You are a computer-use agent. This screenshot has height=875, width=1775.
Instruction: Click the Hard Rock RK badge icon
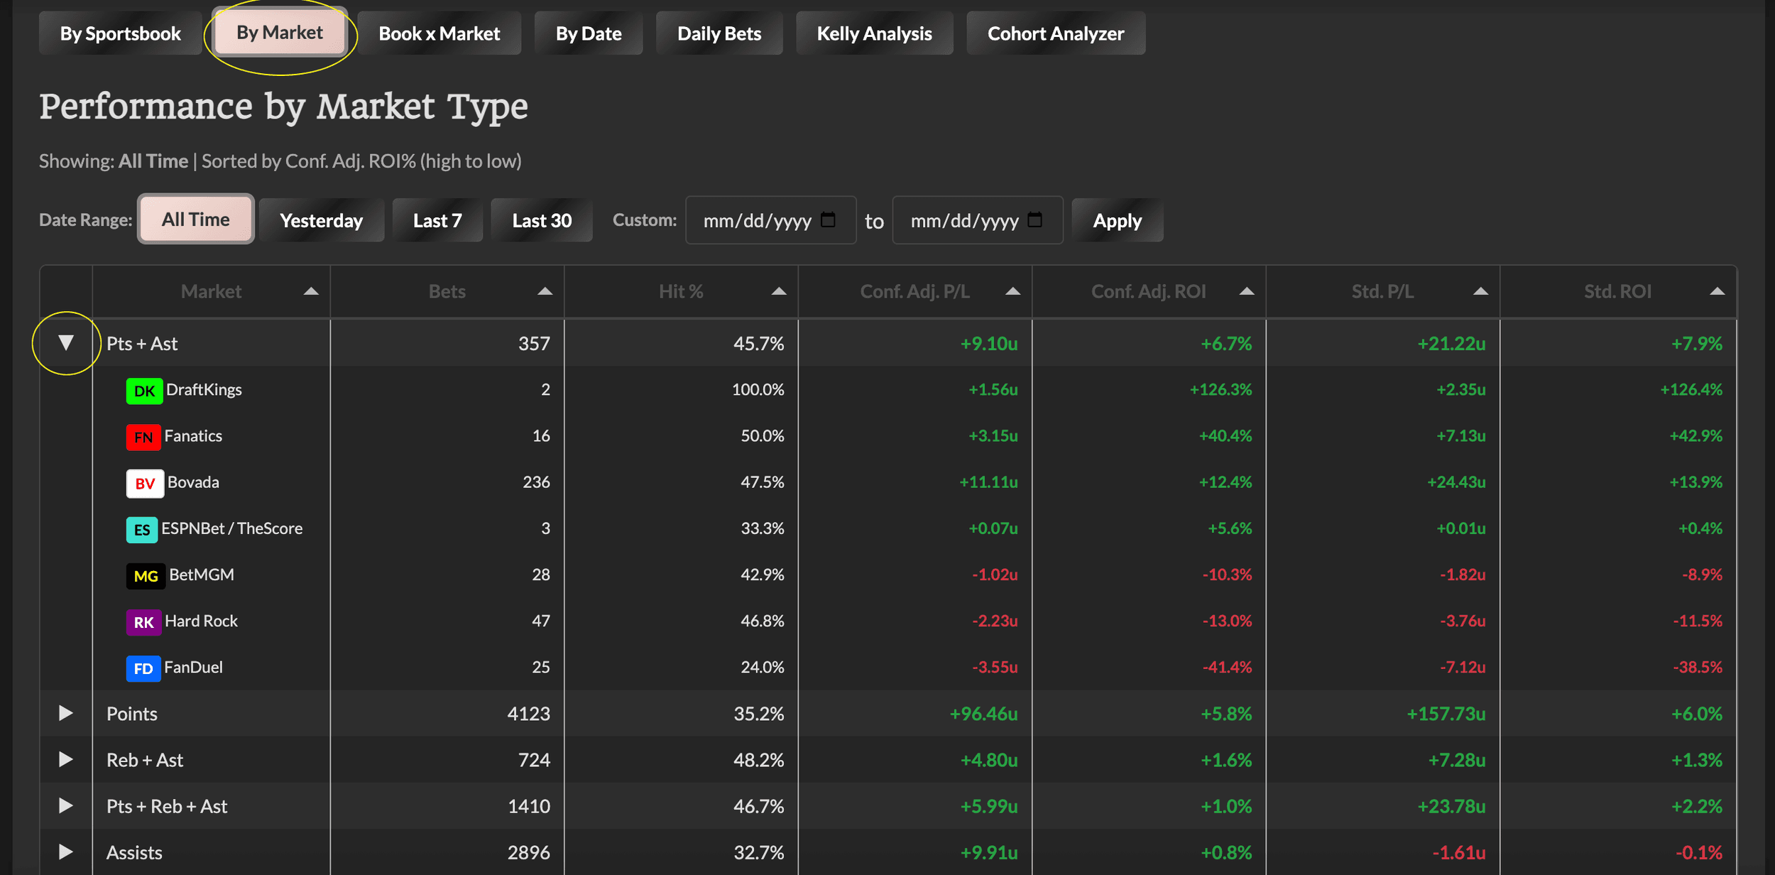tap(143, 621)
